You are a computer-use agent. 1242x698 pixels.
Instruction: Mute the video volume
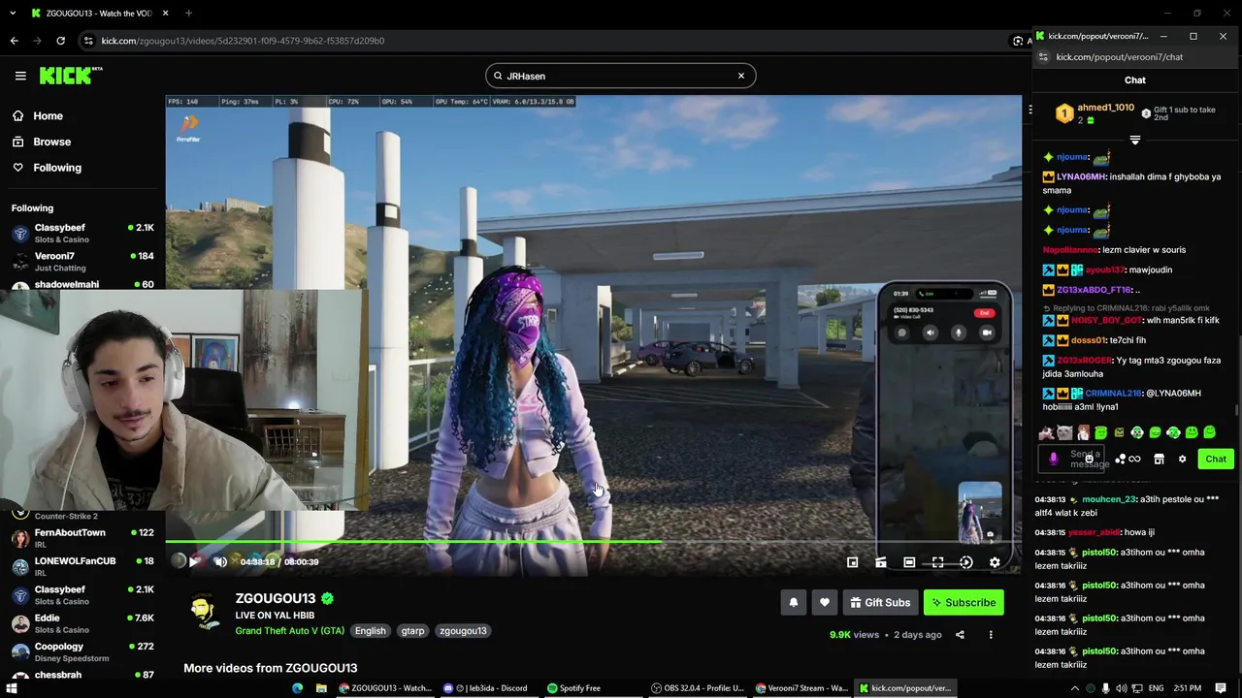(x=221, y=561)
